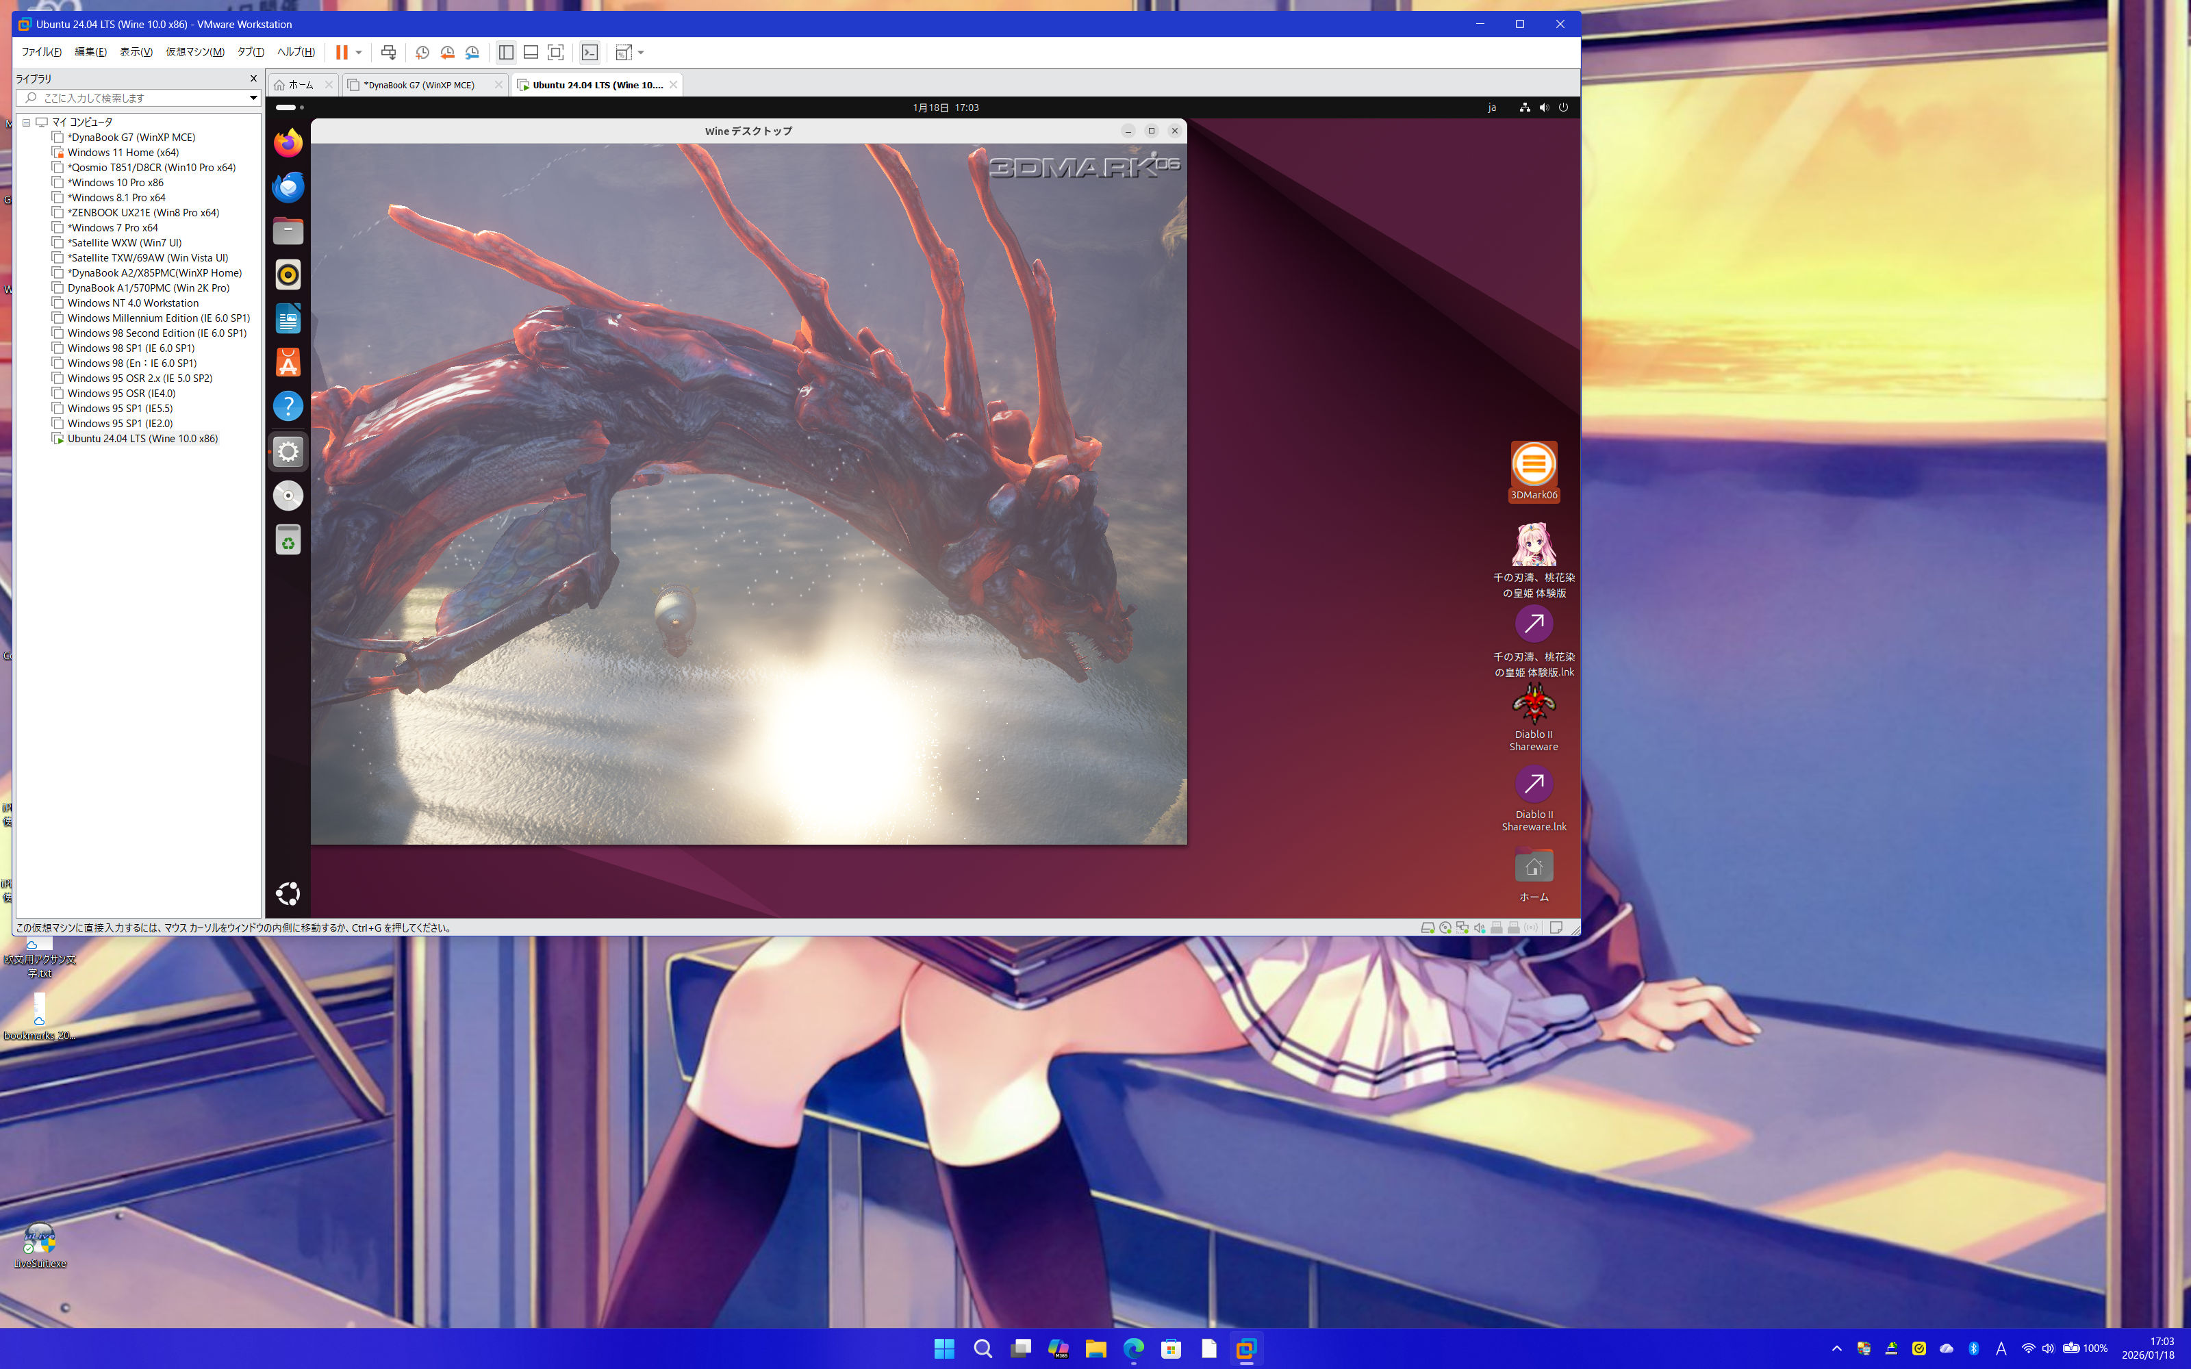Switch to the *DynaBook G7 (WinXP MCE) tab
The width and height of the screenshot is (2191, 1369).
(418, 85)
